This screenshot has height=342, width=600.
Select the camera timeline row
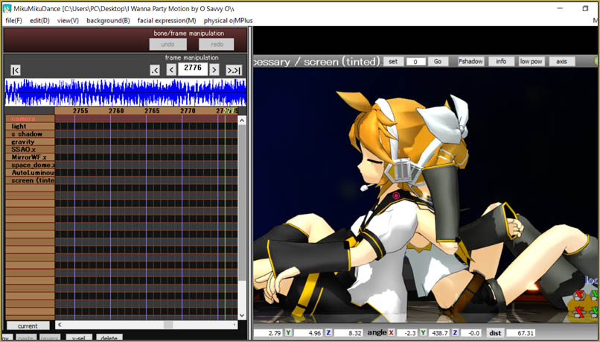tap(31, 118)
